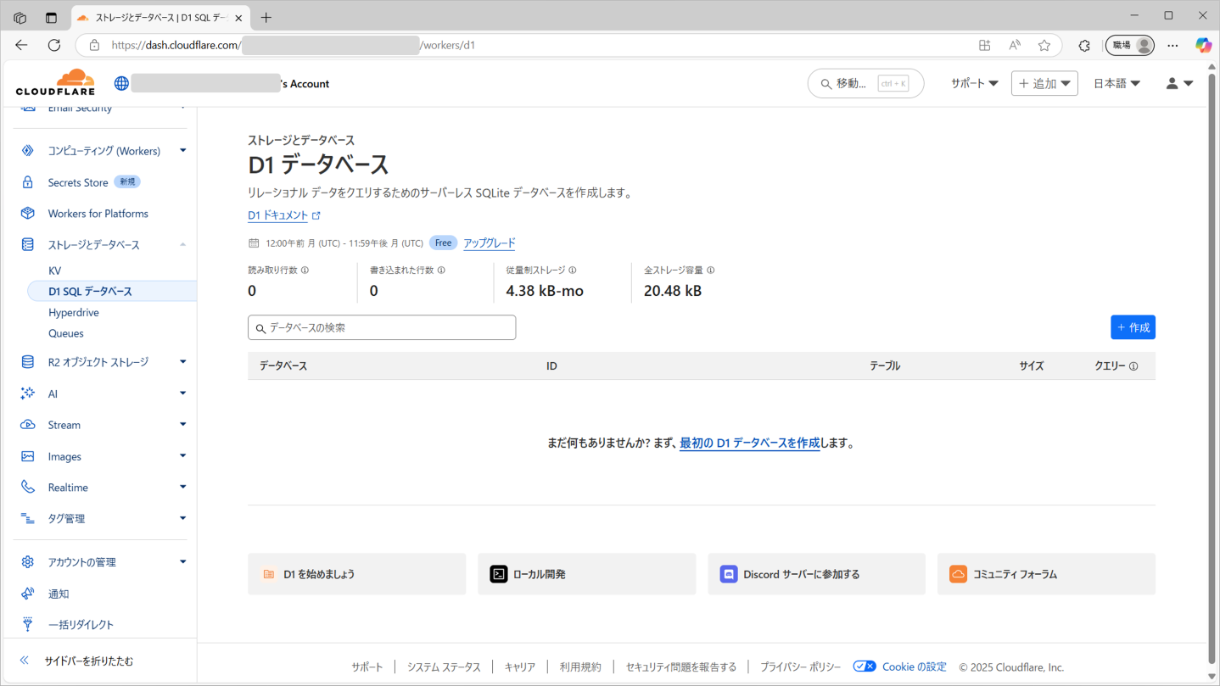Click the info icon next to 全ストレージ容量
Image resolution: width=1220 pixels, height=686 pixels.
(711, 270)
